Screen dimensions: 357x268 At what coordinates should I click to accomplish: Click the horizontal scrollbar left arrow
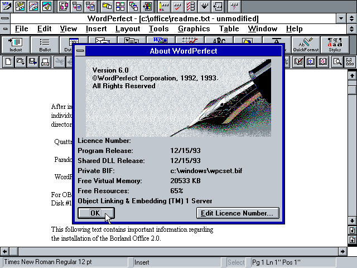5,251
